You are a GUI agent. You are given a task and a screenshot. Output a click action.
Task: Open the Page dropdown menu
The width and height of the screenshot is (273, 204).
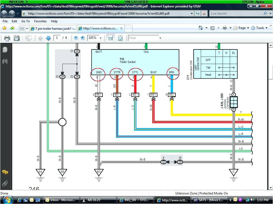click(241, 28)
